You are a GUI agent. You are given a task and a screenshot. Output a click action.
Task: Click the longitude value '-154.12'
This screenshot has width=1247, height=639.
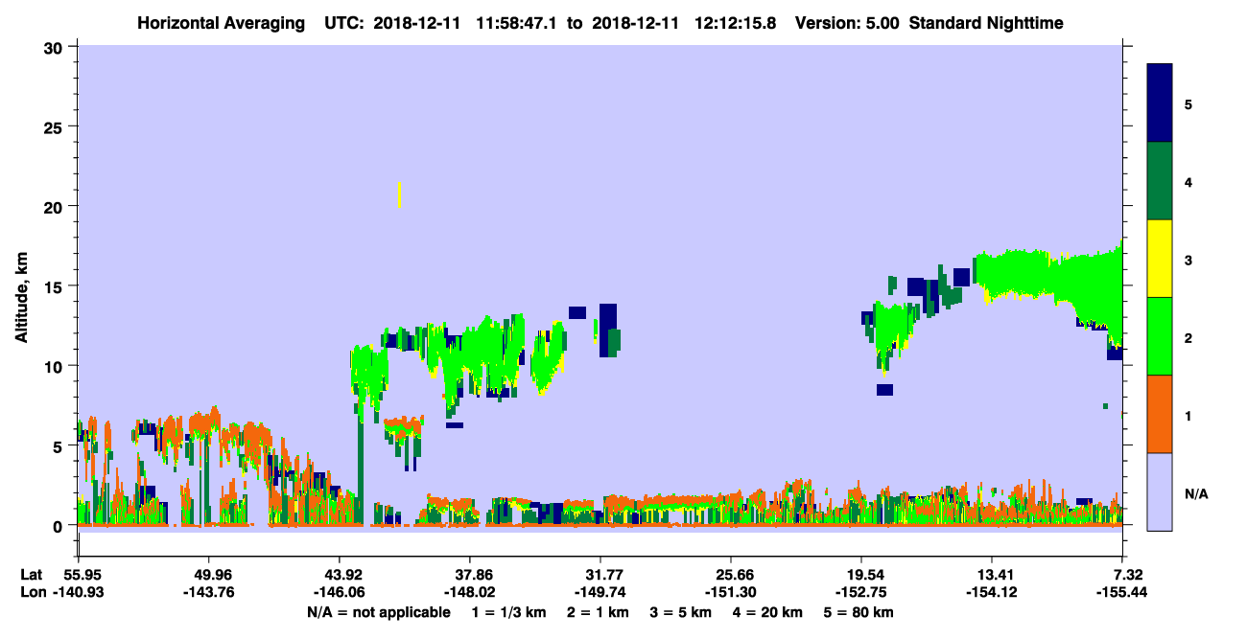coord(992,593)
